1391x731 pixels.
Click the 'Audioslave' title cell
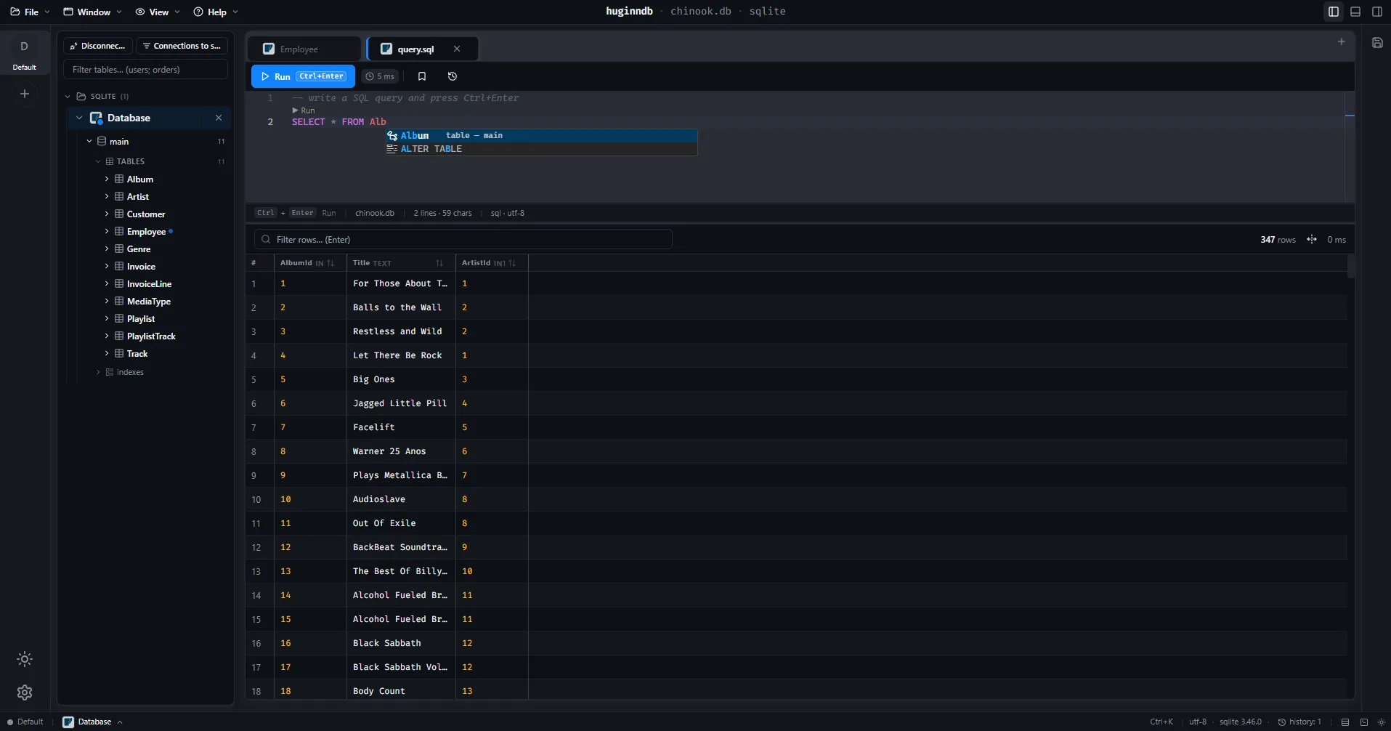tap(401, 499)
